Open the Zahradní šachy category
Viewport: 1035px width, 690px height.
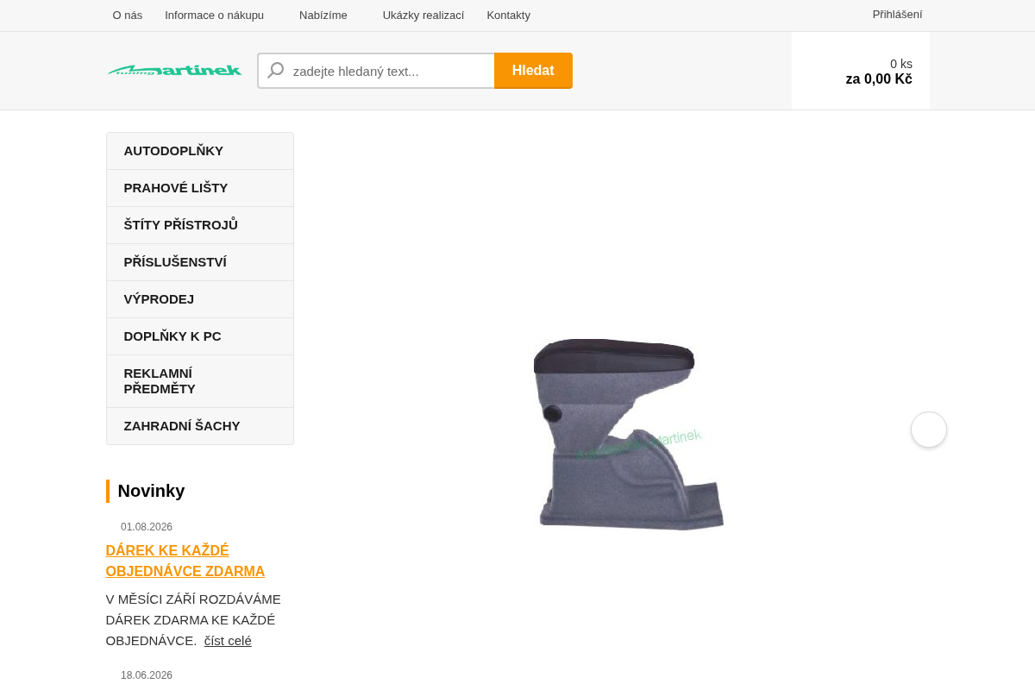pos(200,426)
